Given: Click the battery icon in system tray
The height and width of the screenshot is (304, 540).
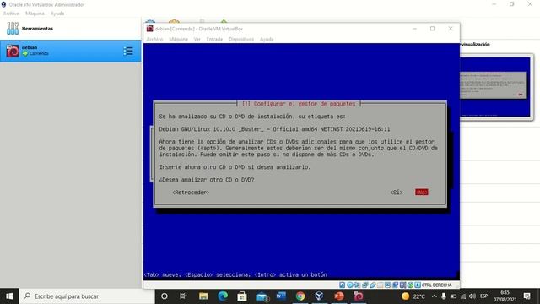Looking at the screenshot, I should (x=453, y=296).
